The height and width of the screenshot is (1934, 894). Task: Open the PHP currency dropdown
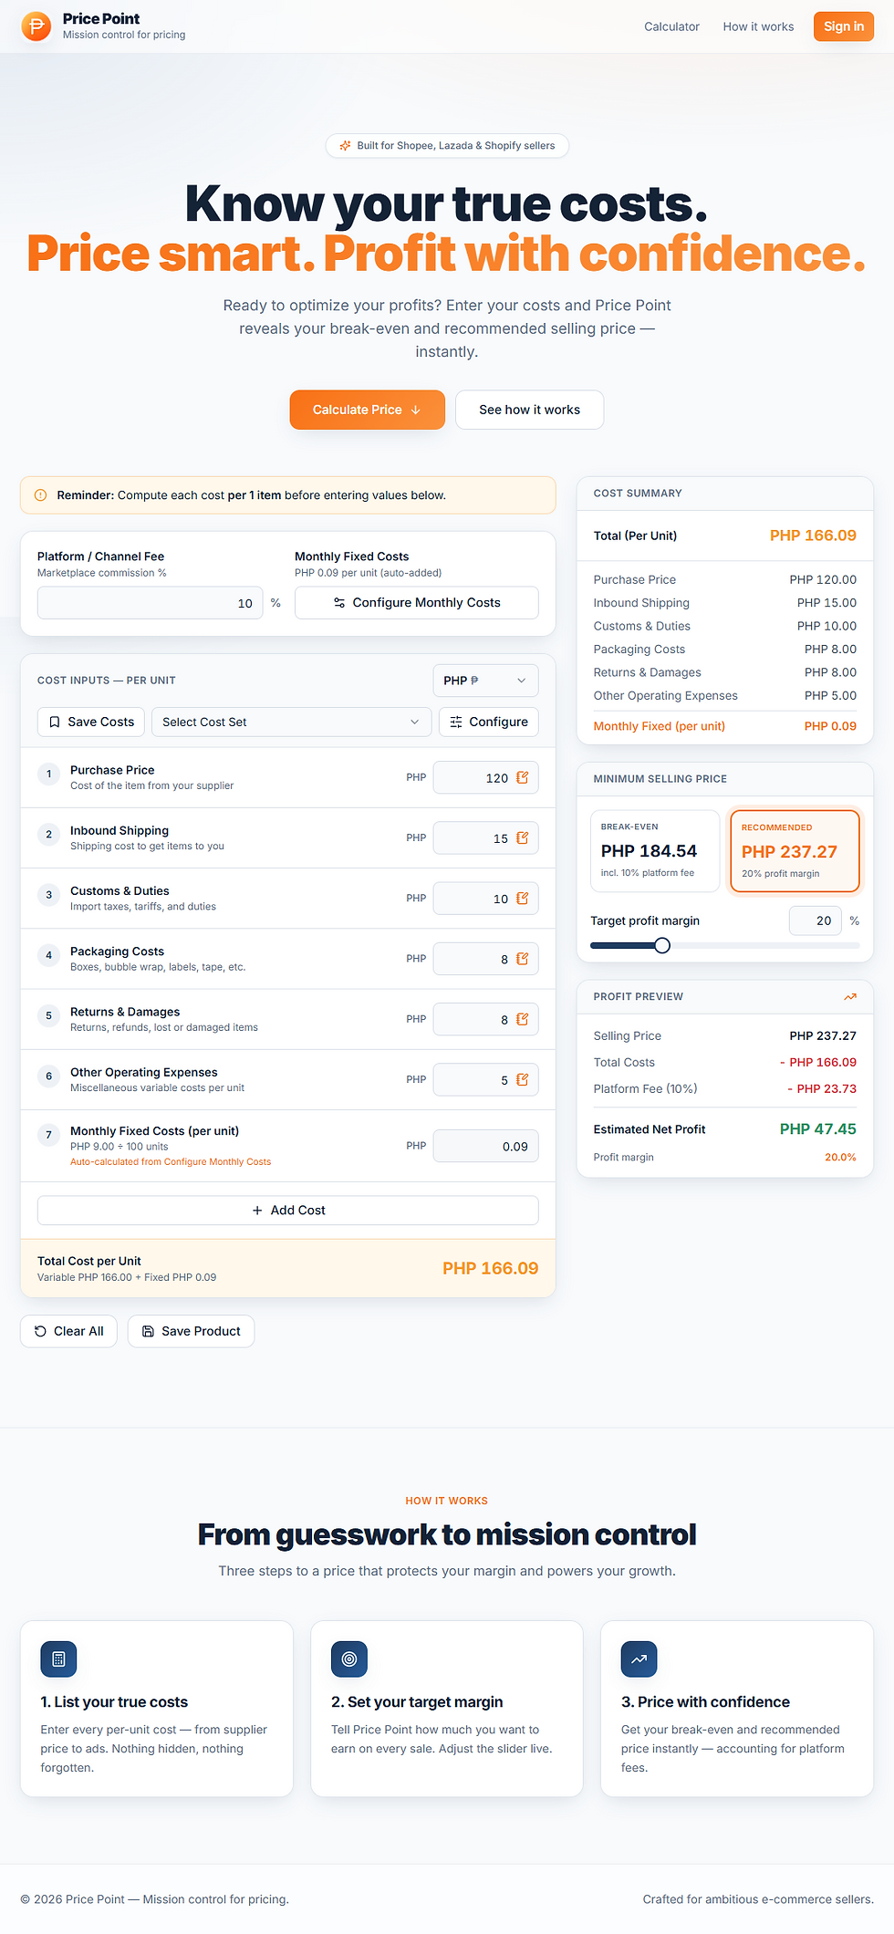[x=485, y=681]
